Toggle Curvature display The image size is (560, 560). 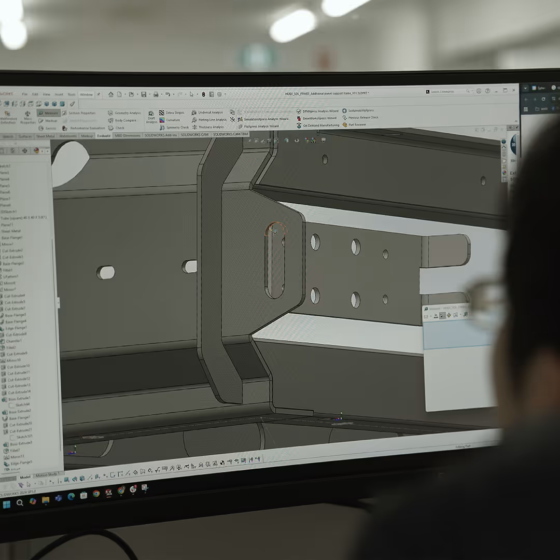pos(170,120)
